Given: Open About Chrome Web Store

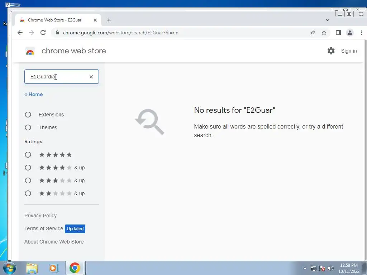Looking at the screenshot, I should click(x=54, y=242).
